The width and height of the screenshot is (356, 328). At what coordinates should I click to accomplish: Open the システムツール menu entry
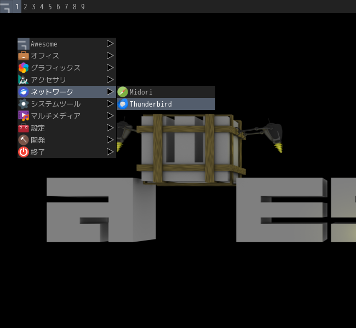pyautogui.click(x=67, y=104)
